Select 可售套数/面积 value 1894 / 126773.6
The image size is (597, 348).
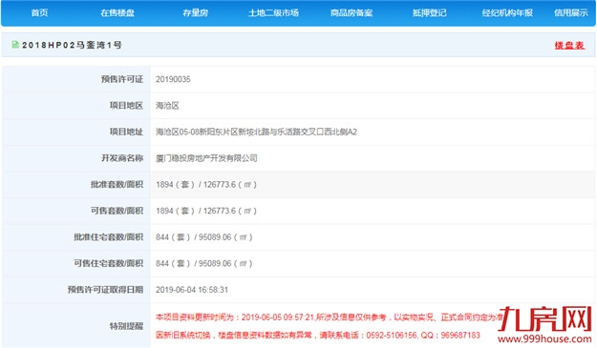point(206,211)
